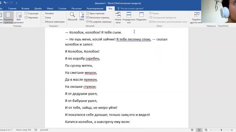
Task: Open the Undo history dropdown arrow
Action: [x=8, y=3]
